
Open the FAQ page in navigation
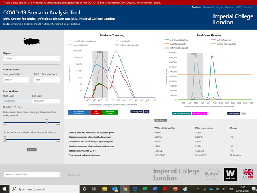tap(238, 7)
